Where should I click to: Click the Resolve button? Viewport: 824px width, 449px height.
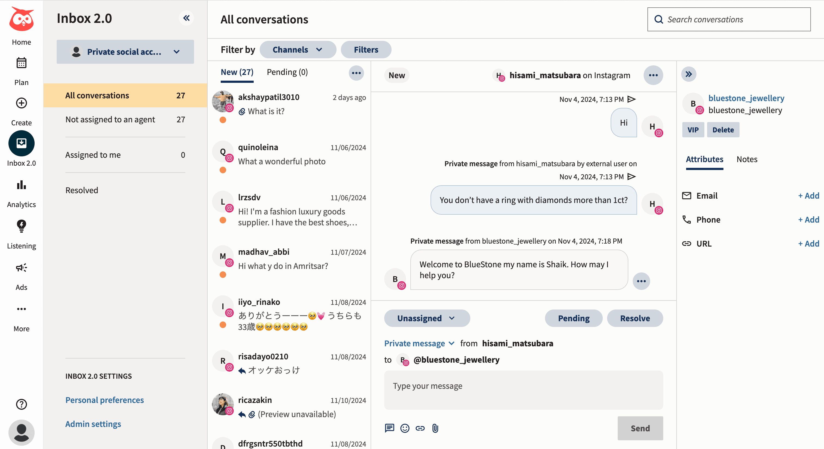(635, 318)
